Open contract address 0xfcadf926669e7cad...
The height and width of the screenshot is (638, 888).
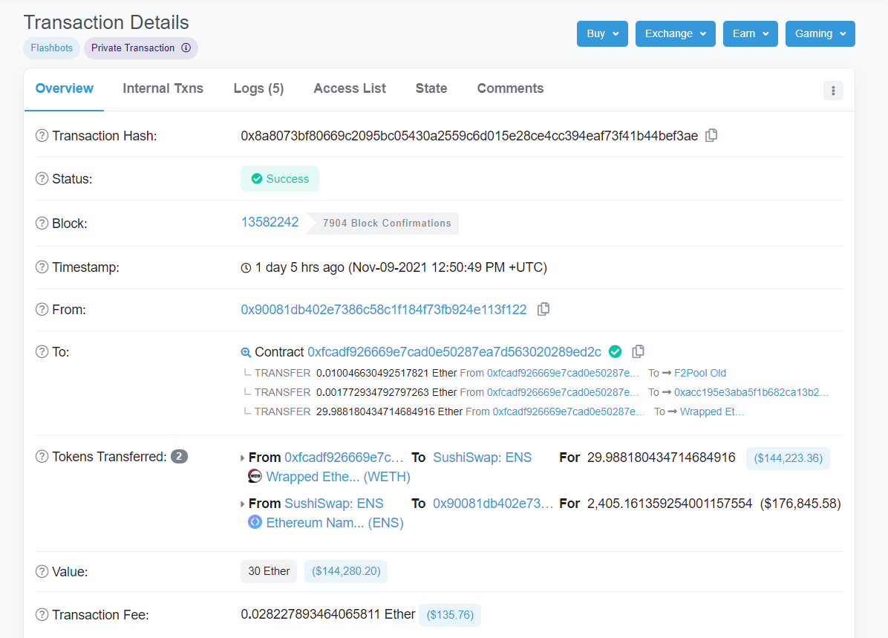(454, 352)
